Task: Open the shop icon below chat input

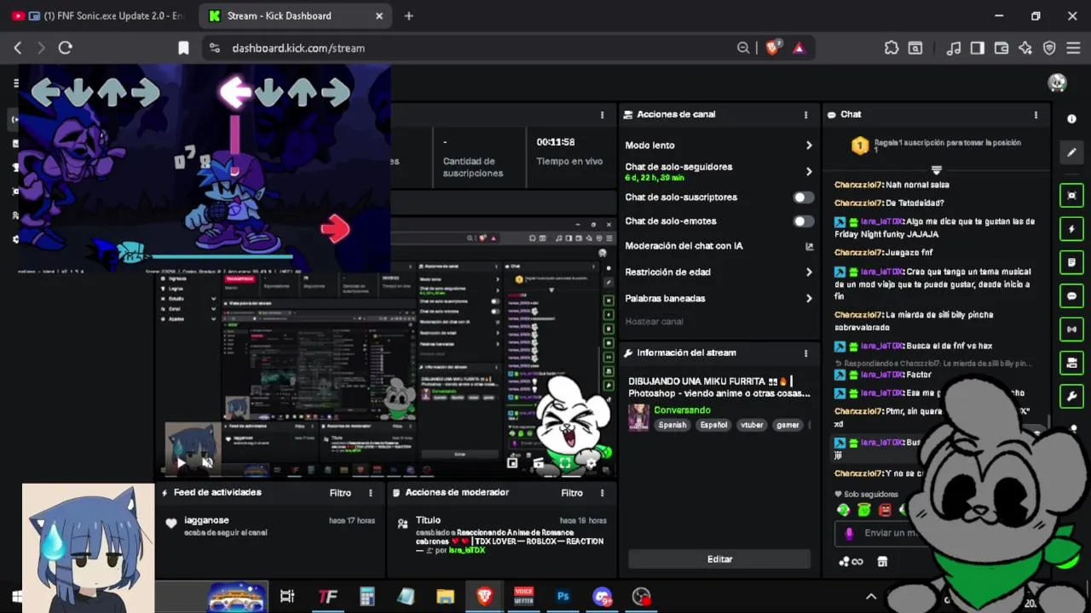Action: (x=882, y=561)
